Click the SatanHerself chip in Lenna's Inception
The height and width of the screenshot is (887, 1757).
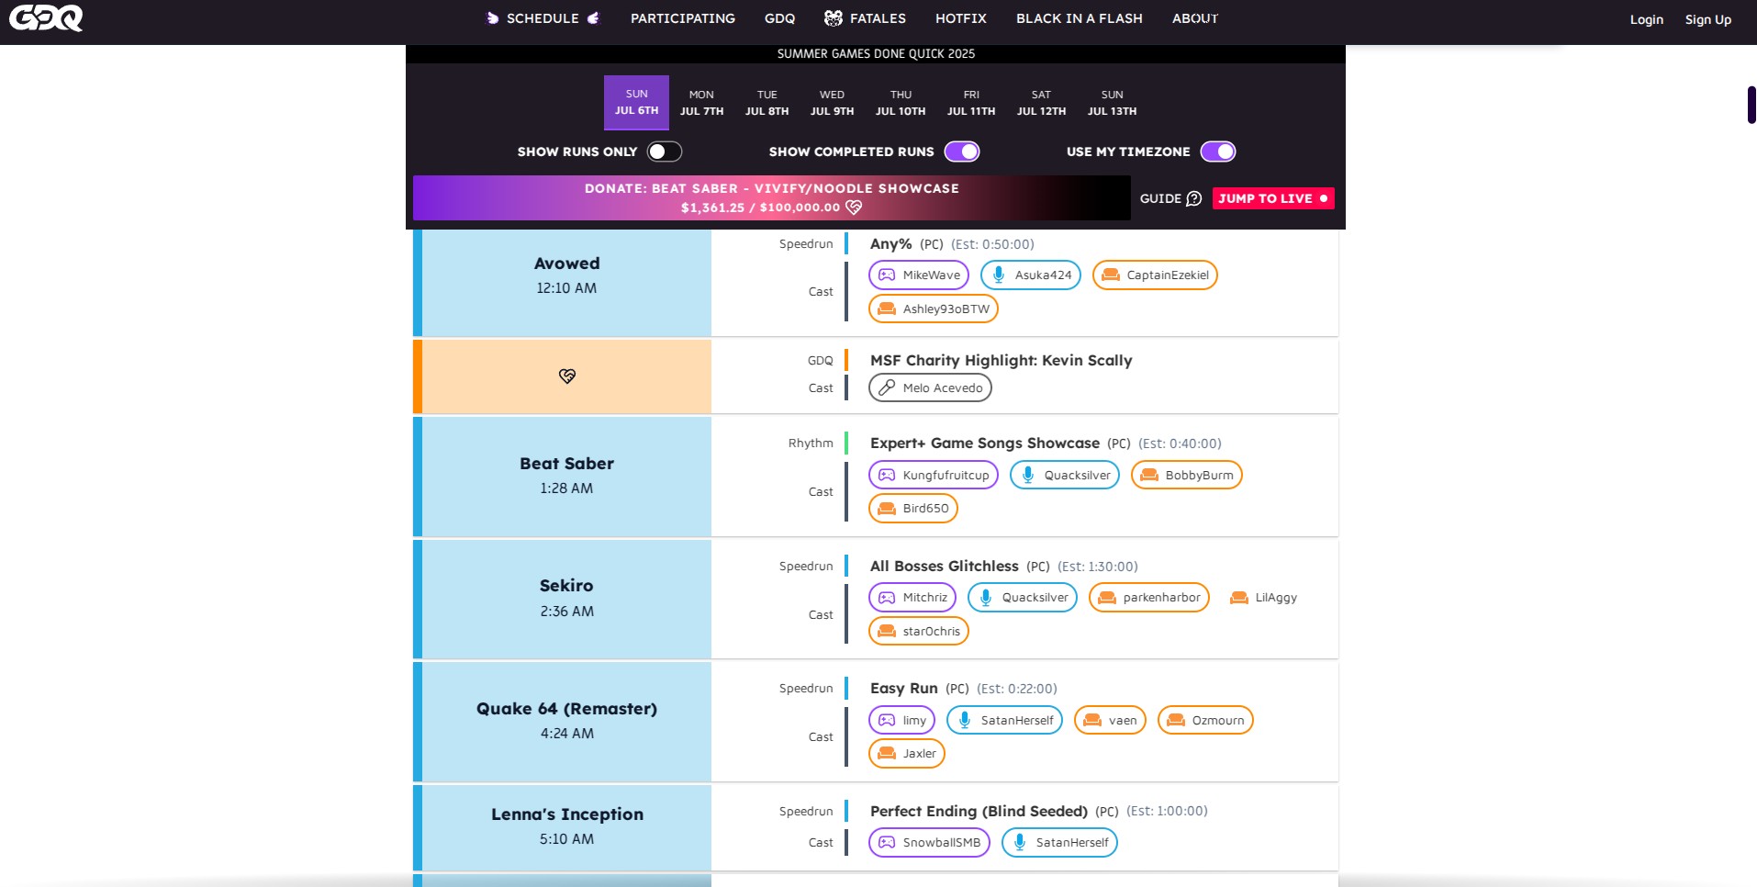(1059, 842)
